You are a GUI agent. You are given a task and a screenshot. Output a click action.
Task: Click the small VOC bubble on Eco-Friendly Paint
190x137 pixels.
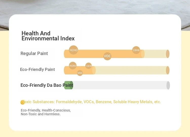(80, 73)
